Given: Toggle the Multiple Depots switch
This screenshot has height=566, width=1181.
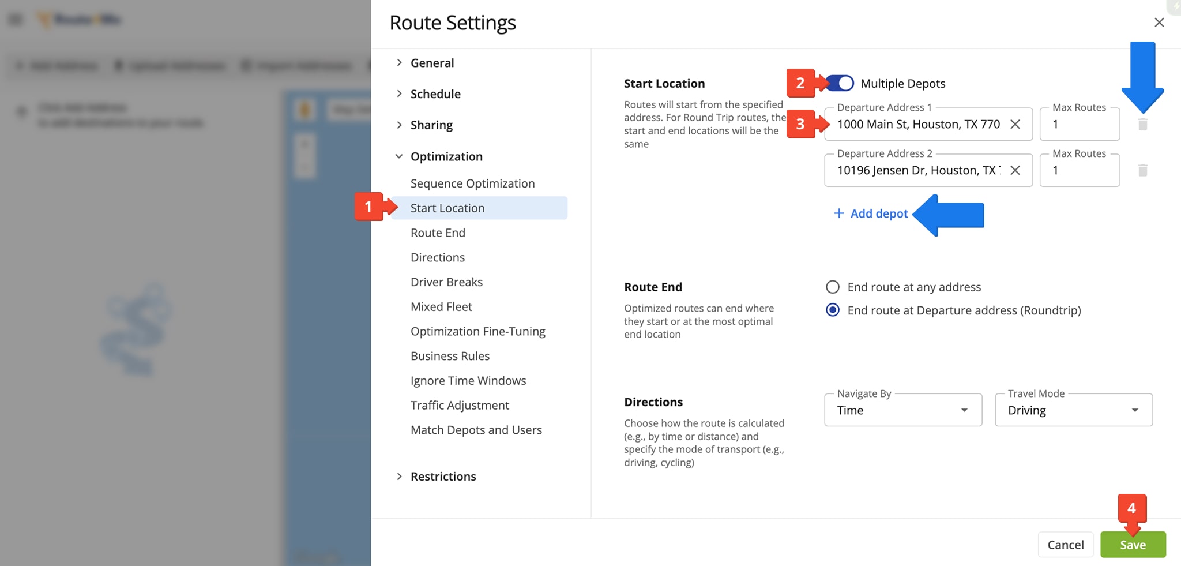Looking at the screenshot, I should (x=839, y=83).
